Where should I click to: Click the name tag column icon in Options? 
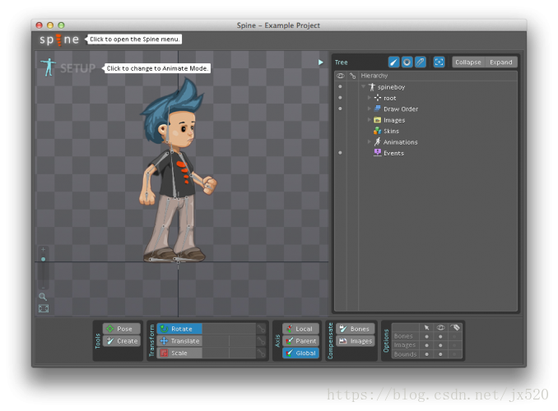(455, 327)
